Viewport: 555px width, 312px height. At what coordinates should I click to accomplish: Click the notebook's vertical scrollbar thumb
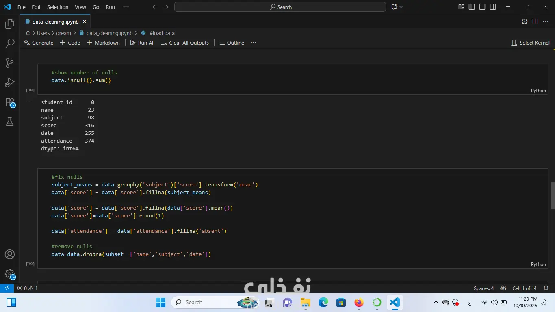coord(553,195)
